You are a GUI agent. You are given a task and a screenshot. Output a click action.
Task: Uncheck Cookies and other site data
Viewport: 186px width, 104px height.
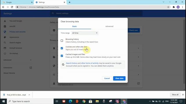click(x=62, y=48)
